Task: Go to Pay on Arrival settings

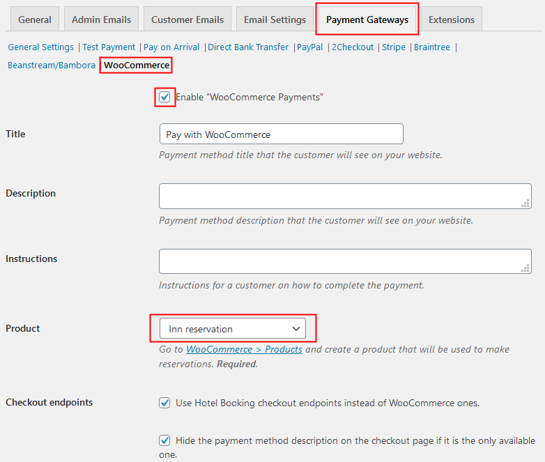Action: click(x=171, y=47)
